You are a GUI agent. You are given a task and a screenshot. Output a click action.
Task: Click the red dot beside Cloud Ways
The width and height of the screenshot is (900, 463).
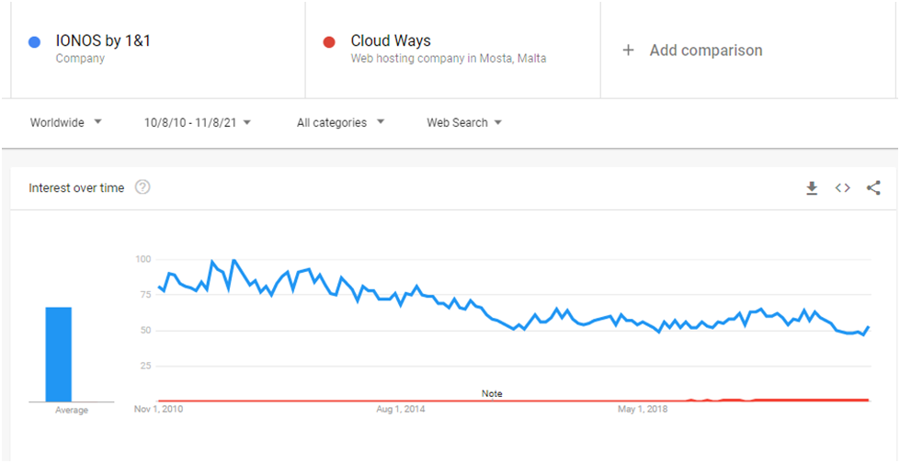pyautogui.click(x=329, y=42)
